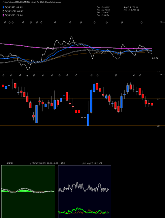Click the highest peak of the white price line
The height and width of the screenshot is (218, 165).
coord(72,36)
